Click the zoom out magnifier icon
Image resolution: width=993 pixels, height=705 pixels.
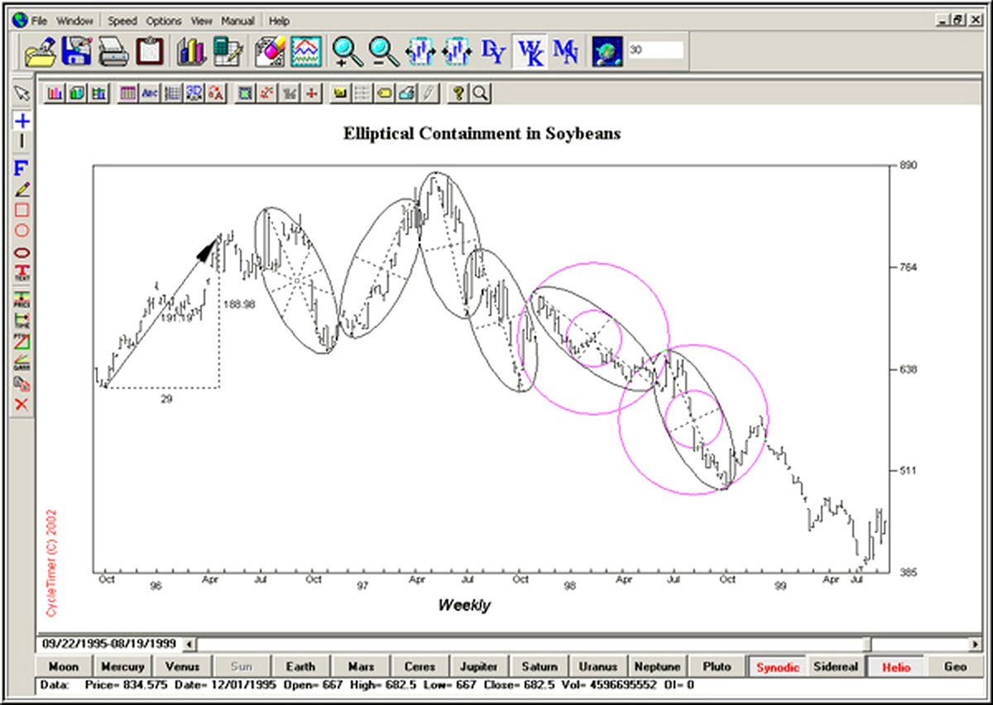pyautogui.click(x=383, y=51)
